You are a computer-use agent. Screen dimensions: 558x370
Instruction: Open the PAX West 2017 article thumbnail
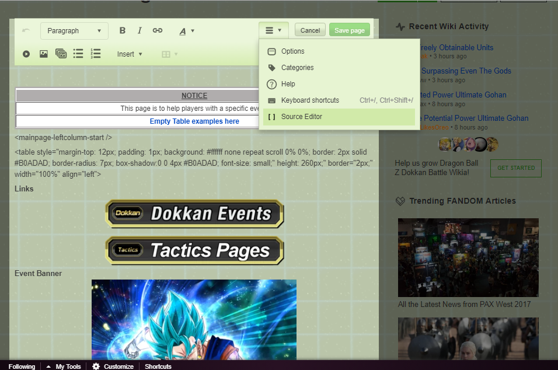pyautogui.click(x=468, y=257)
